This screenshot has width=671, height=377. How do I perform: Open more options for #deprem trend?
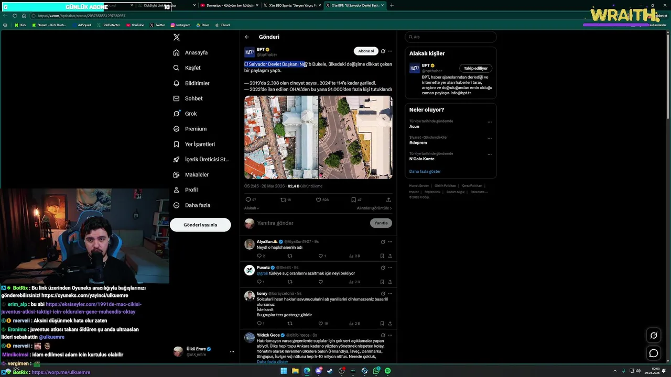(x=490, y=138)
